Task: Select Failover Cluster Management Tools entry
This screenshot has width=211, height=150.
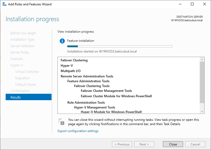Action: click(106, 91)
